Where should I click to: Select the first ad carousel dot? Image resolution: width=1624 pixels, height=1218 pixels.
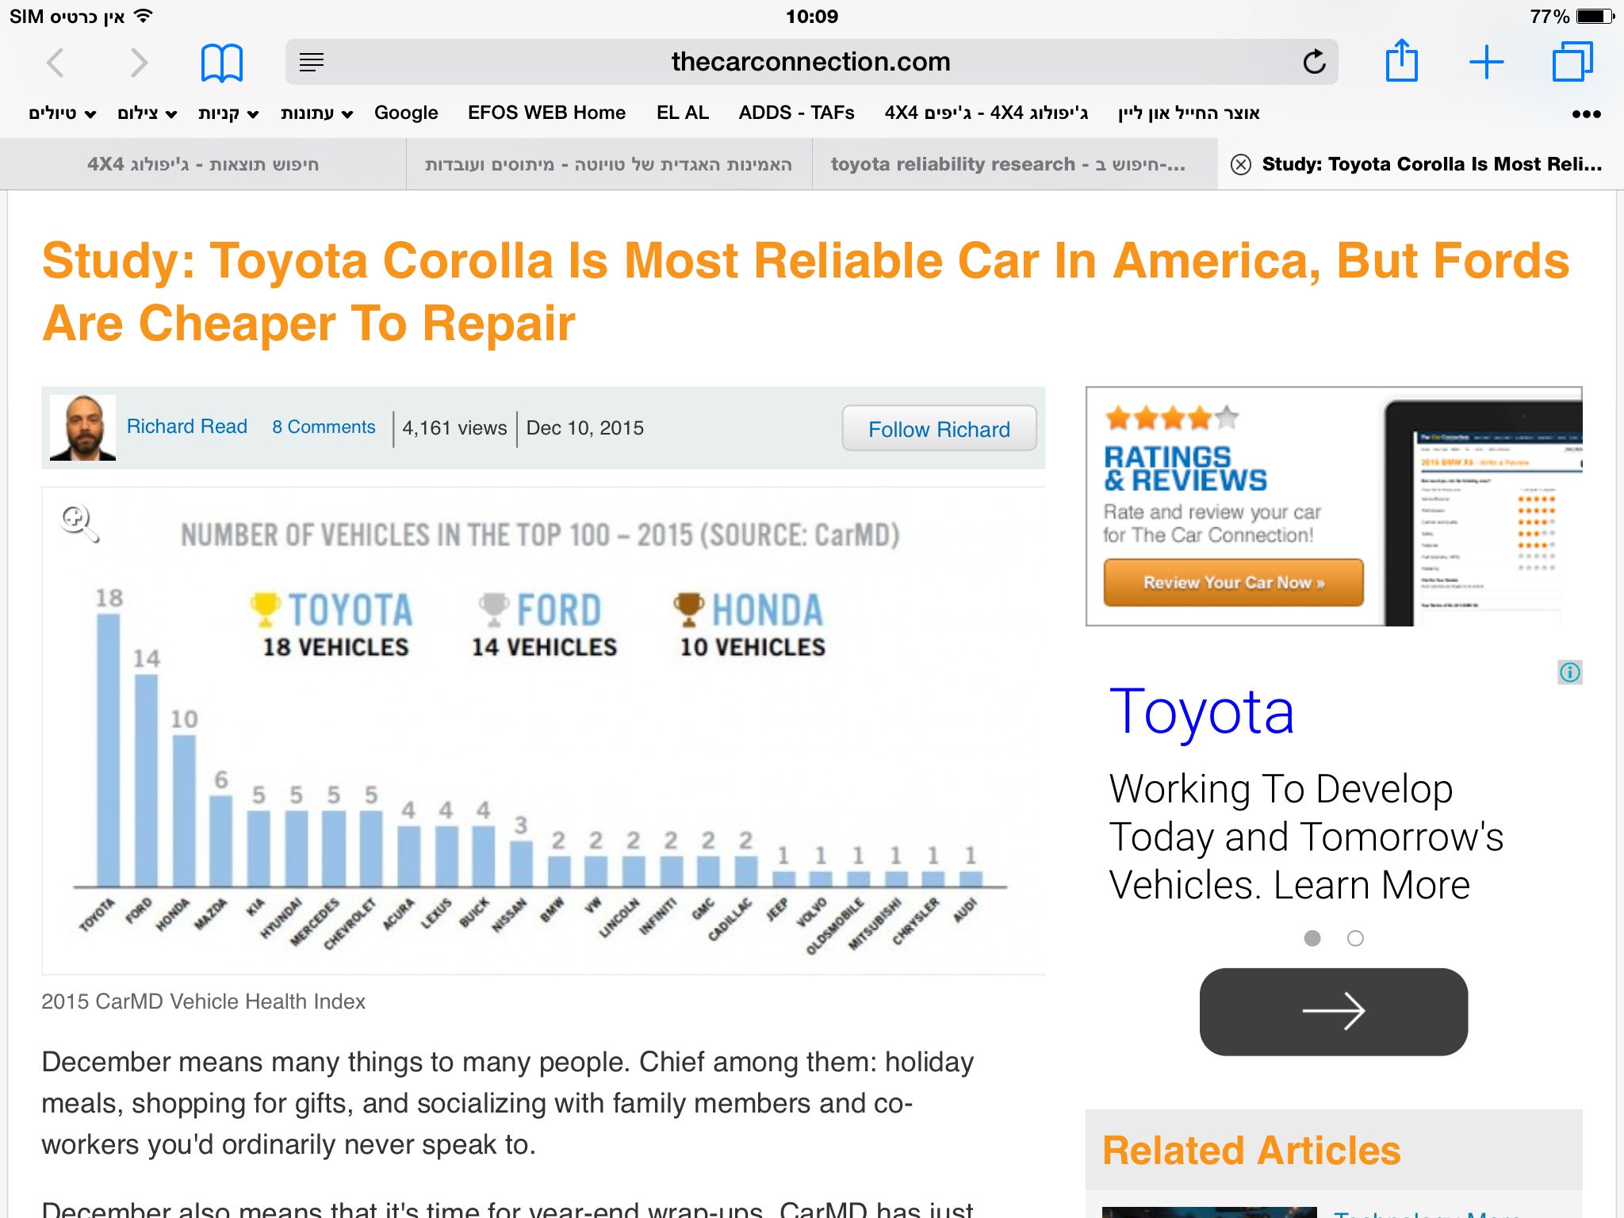[x=1312, y=938]
